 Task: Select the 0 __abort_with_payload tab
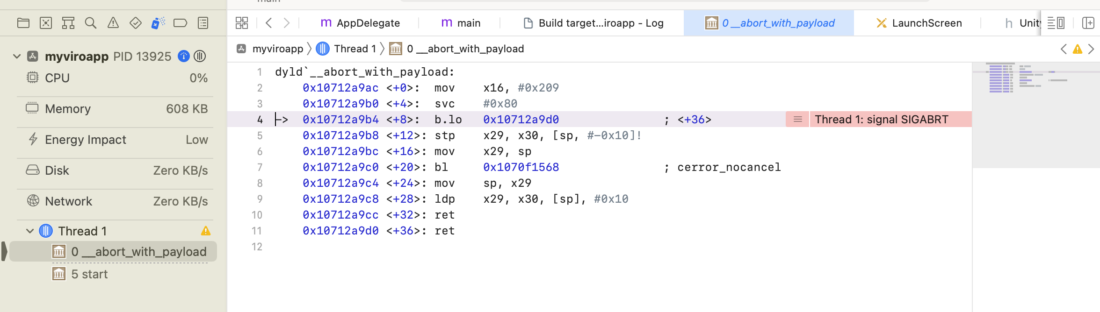point(769,23)
